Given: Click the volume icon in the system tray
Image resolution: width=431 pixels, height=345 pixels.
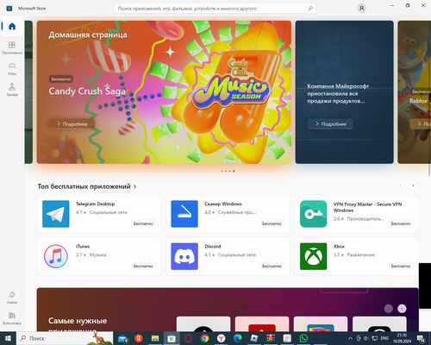Looking at the screenshot, I should tap(366, 338).
